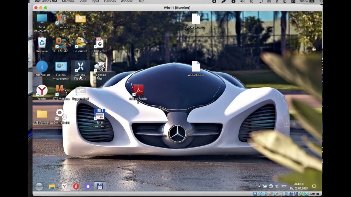Screen dimensions: 351x197
Task: Launch the Yandex browser desktop shortcut
Action: pyautogui.click(x=42, y=92)
